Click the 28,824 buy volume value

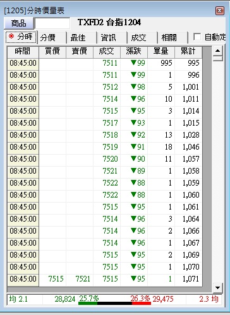click(65, 299)
